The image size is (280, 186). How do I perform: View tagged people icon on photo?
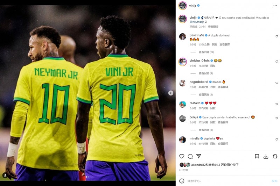(5, 176)
